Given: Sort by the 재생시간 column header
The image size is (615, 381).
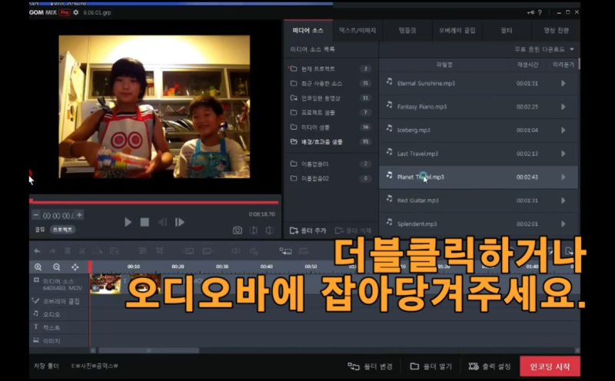Looking at the screenshot, I should (527, 65).
